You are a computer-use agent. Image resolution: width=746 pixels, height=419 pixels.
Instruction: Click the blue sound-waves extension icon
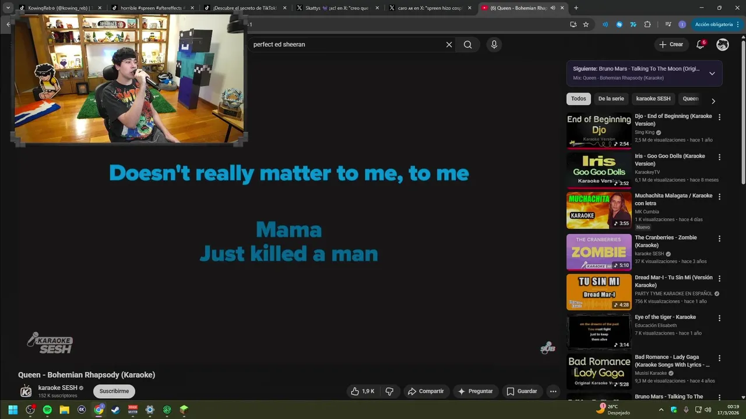605,24
